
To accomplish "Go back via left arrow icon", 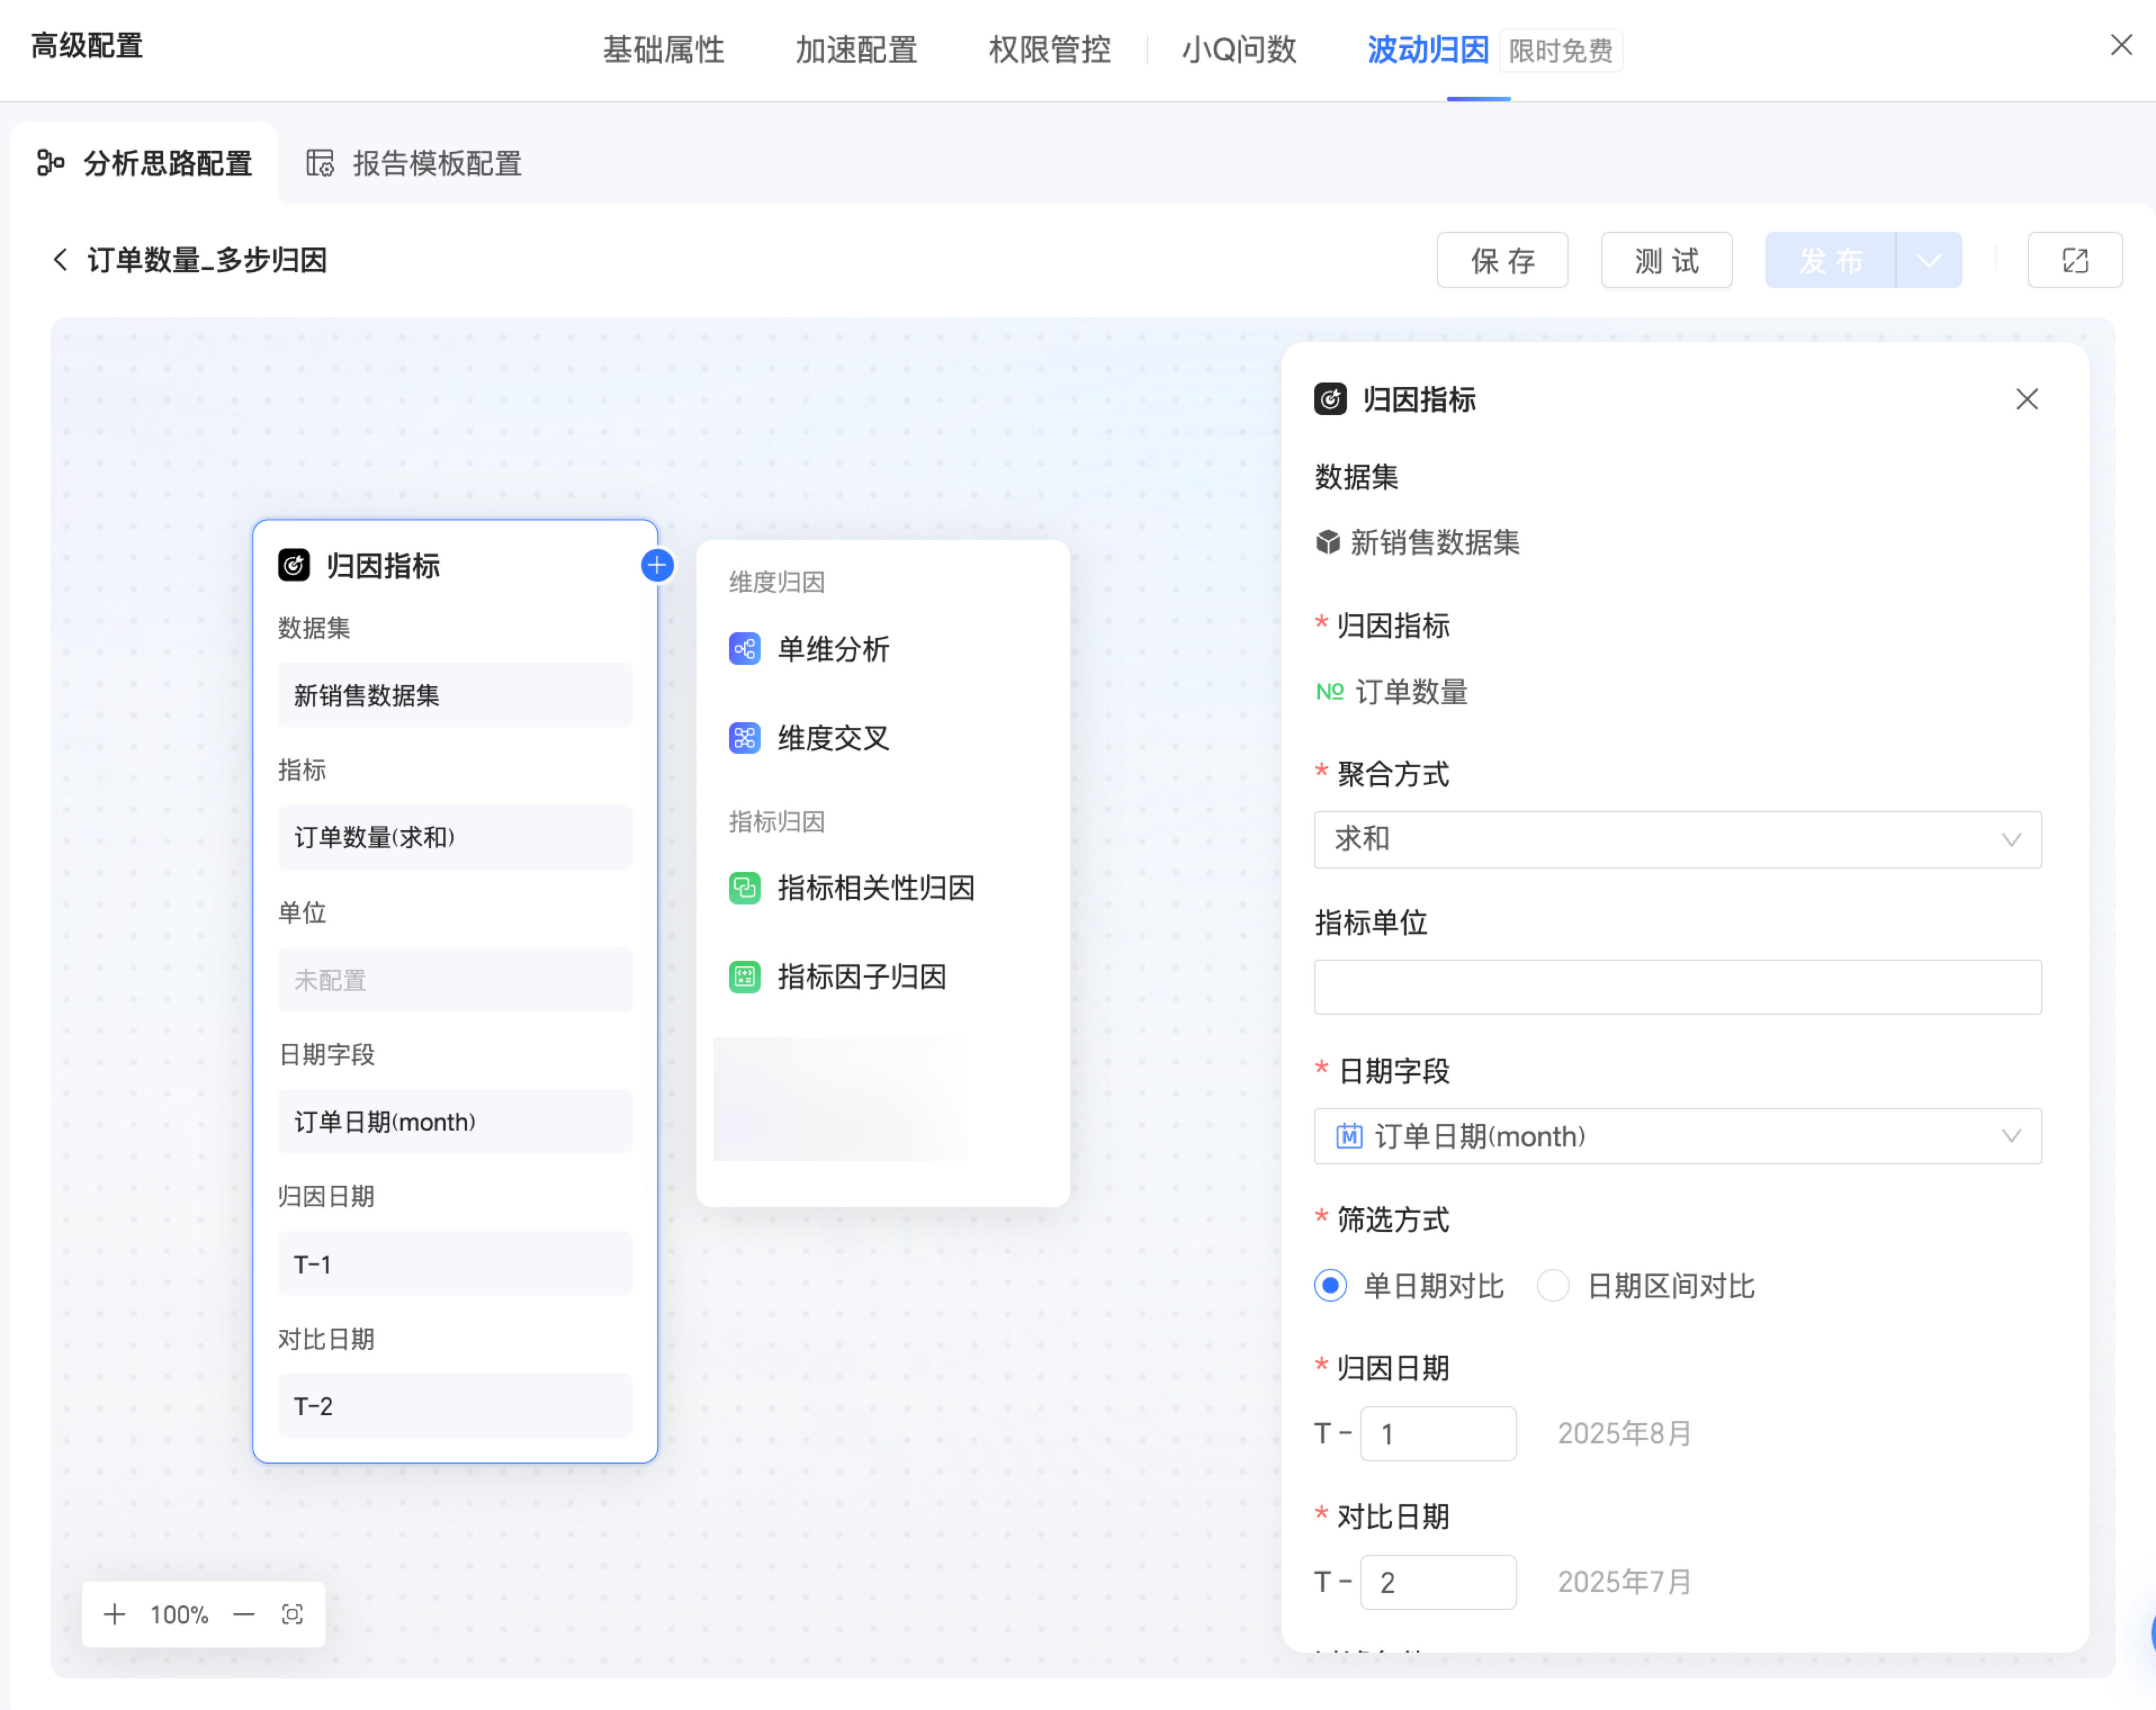I will (60, 260).
